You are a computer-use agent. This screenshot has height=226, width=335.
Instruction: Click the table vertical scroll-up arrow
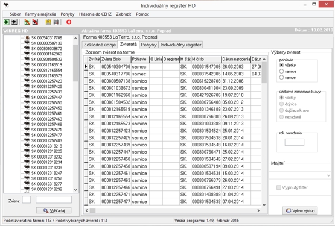(264, 59)
